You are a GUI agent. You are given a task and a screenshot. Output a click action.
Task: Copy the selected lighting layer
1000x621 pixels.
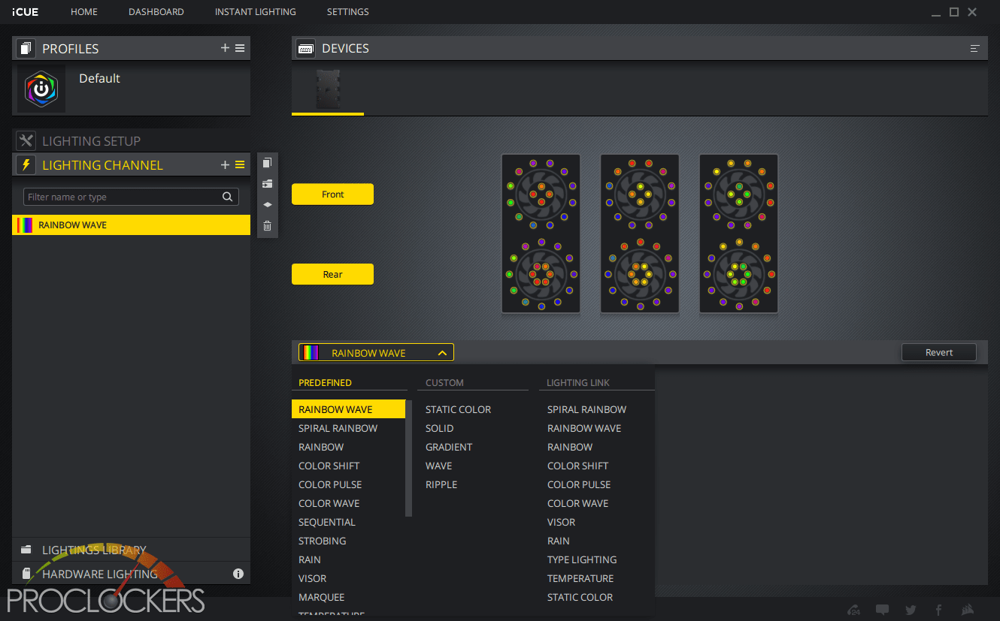[267, 163]
